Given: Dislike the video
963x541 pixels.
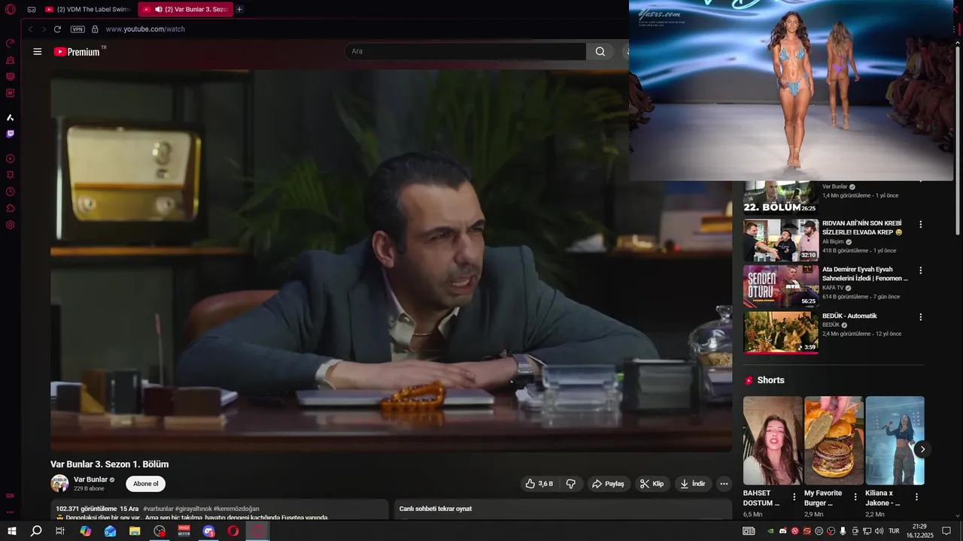Looking at the screenshot, I should tap(570, 484).
